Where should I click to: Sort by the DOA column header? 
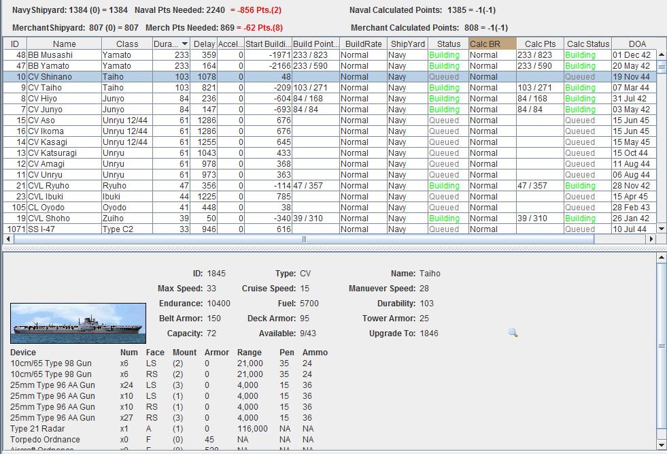point(637,44)
